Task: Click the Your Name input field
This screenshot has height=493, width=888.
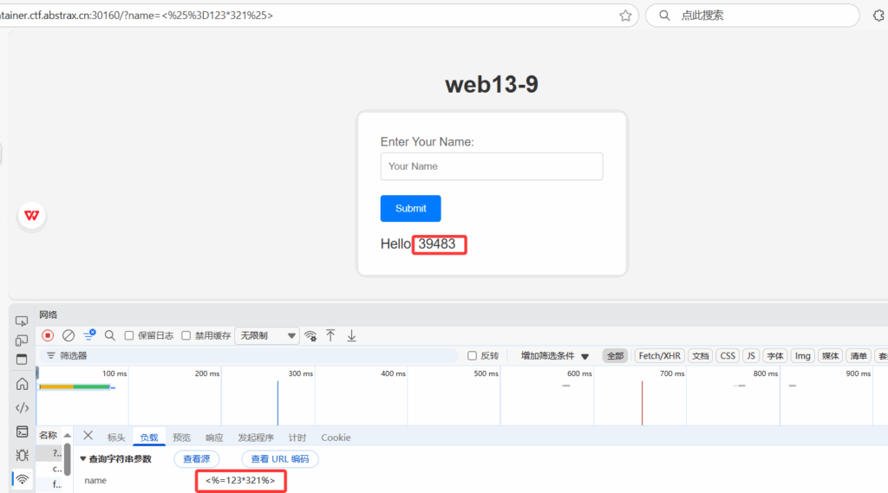Action: click(491, 166)
